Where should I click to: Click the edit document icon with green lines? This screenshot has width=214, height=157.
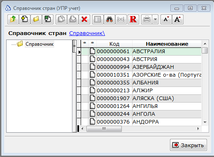click(48, 19)
